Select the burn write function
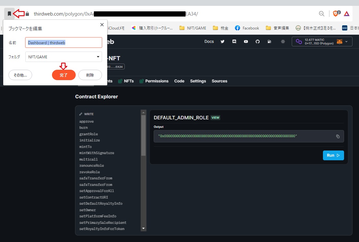Image resolution: width=359 pixels, height=242 pixels. pos(83,127)
